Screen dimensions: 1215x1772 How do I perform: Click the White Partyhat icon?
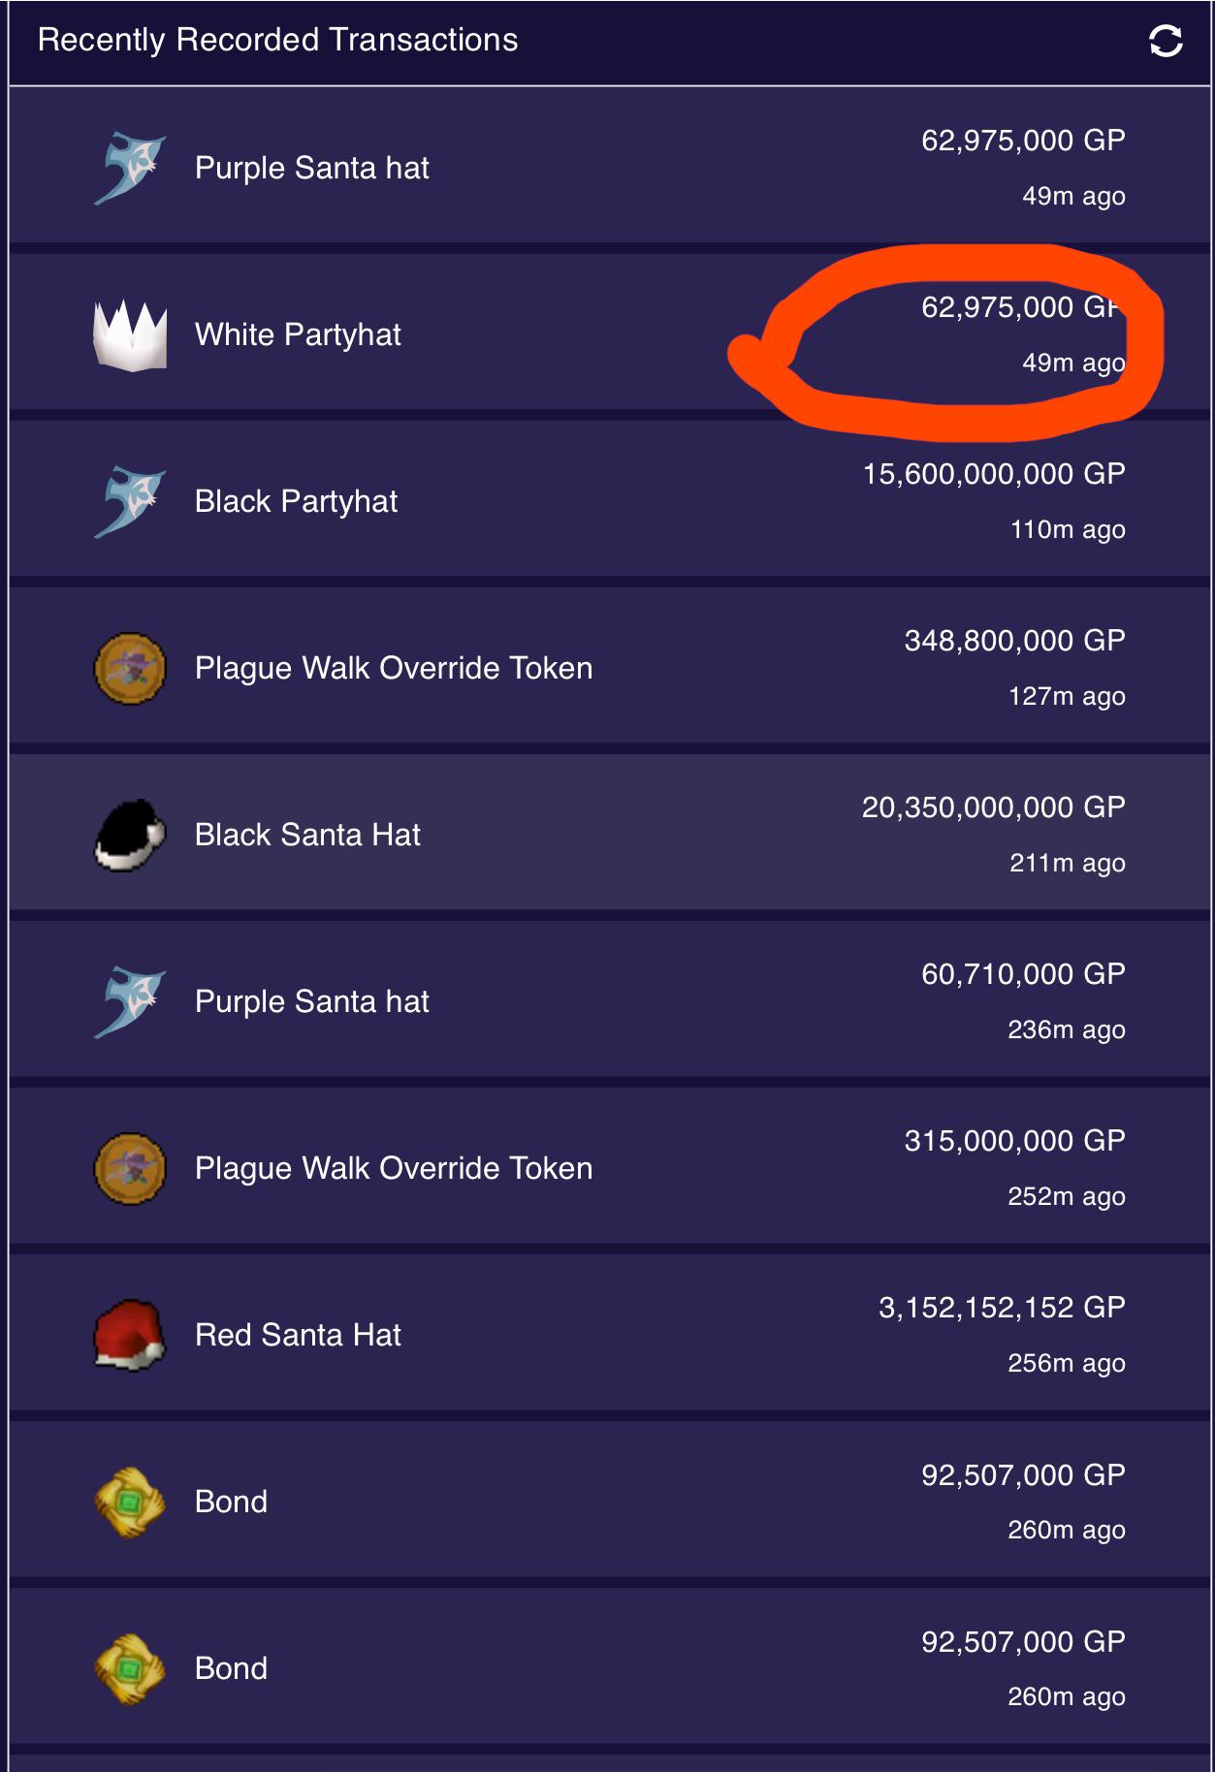pos(129,331)
